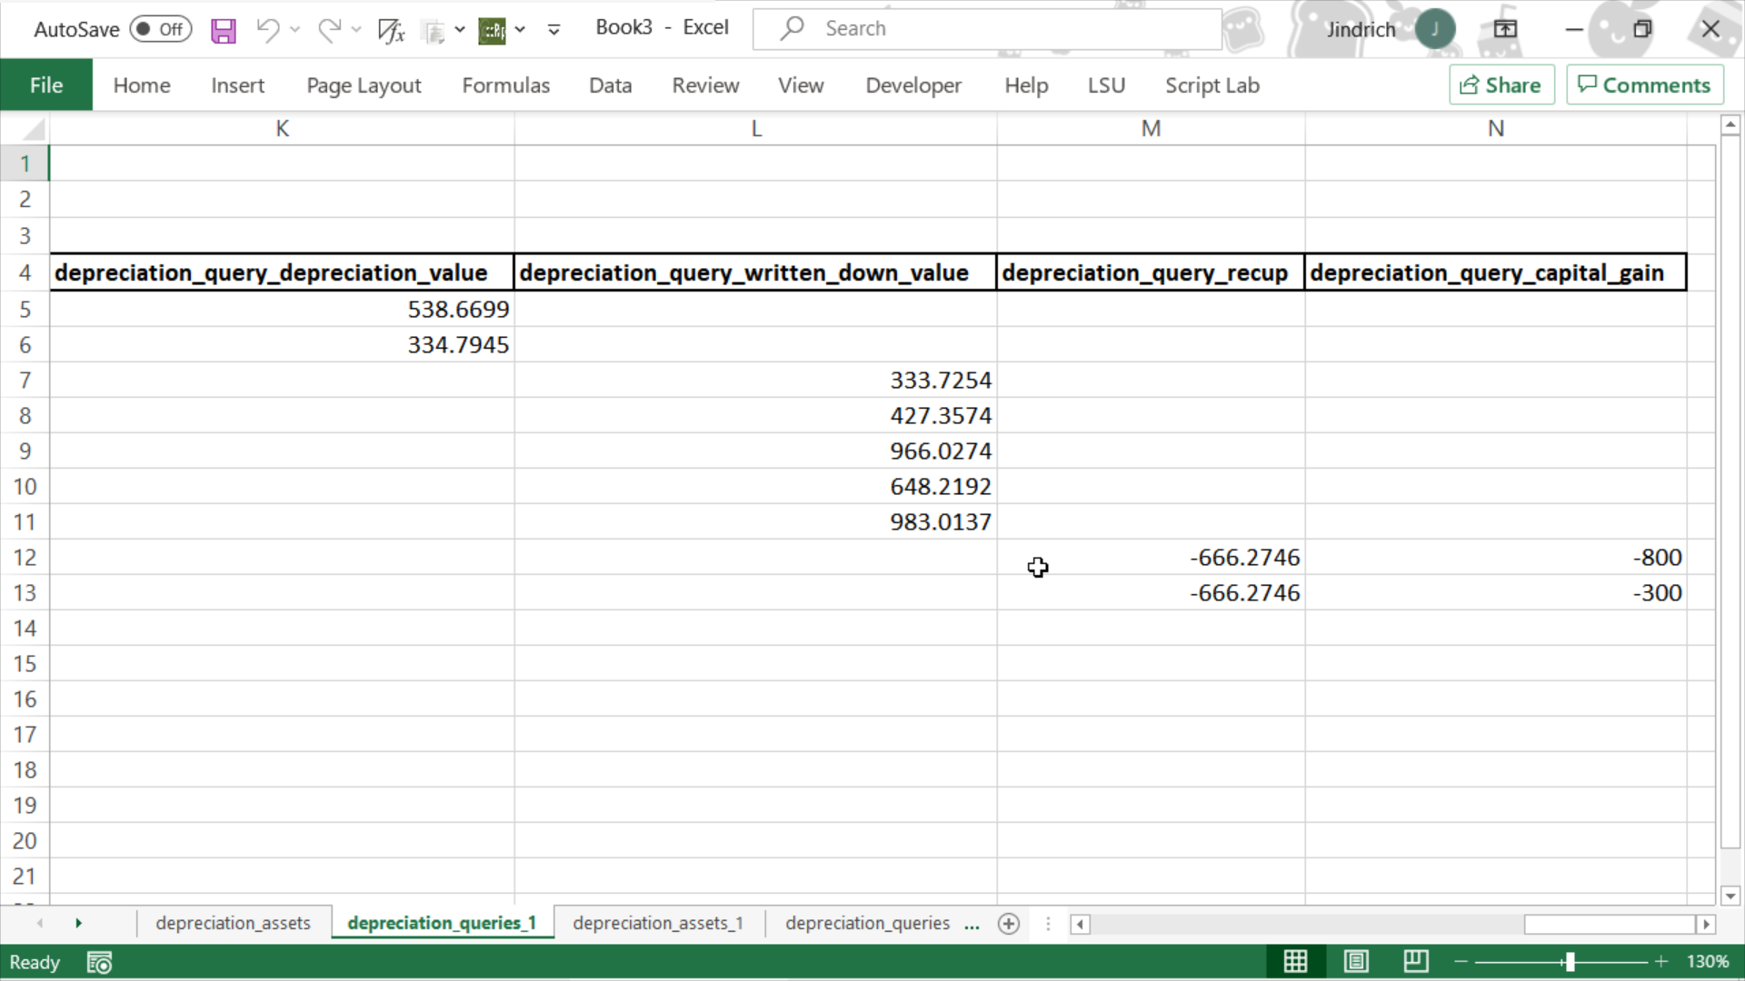This screenshot has height=981, width=1745.
Task: Click the fx formula icon in quick access
Action: click(x=391, y=30)
